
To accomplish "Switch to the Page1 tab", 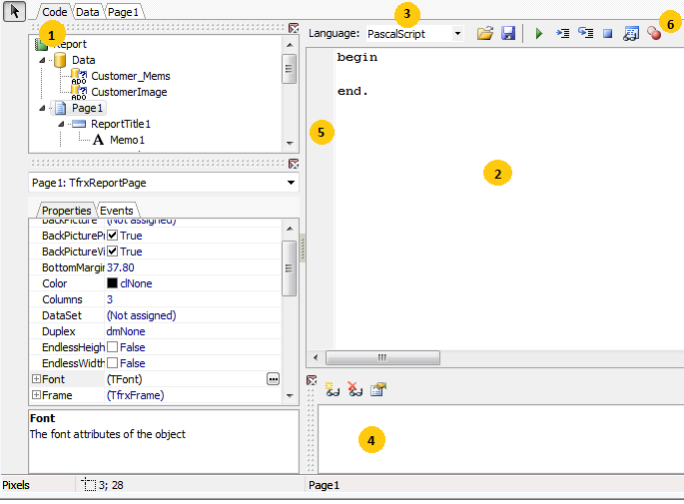I will (123, 12).
